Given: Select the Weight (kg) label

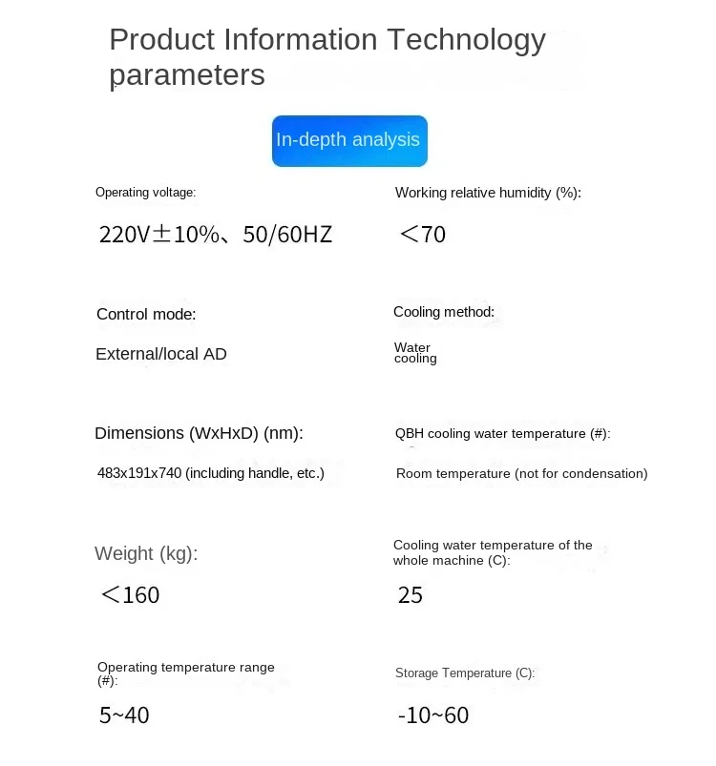Looking at the screenshot, I should click(146, 554).
